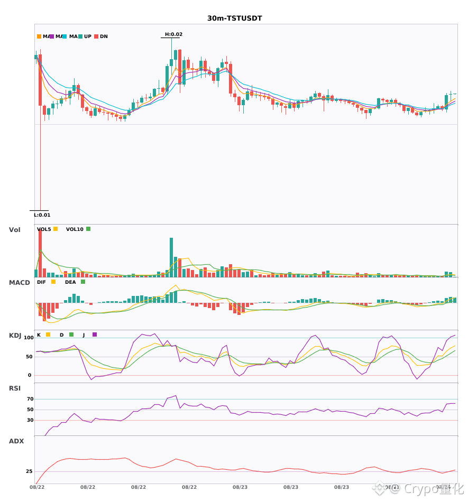The image size is (468, 502).
Task: Click the ADX panel label
Action: tap(16, 441)
